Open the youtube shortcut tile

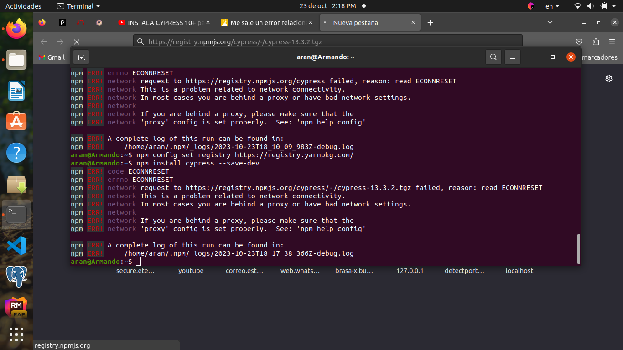(x=191, y=271)
